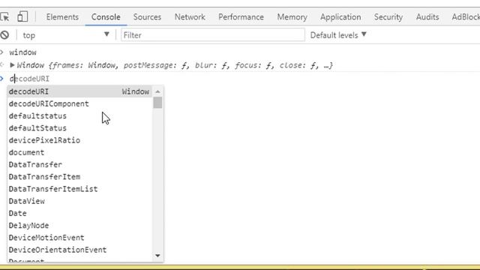The image size is (480, 270).
Task: Click the console Filter input field
Action: point(213,35)
